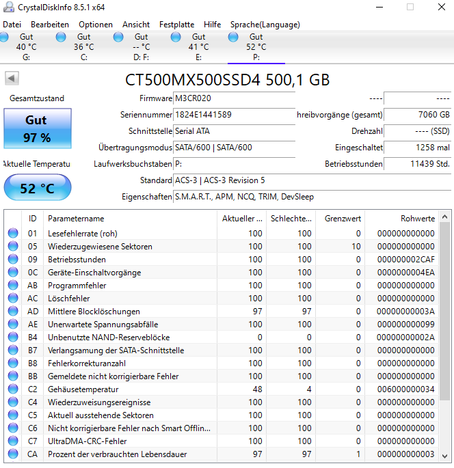454x468 pixels.
Task: Click the SMART list scrollbar thumb
Action: (444, 311)
